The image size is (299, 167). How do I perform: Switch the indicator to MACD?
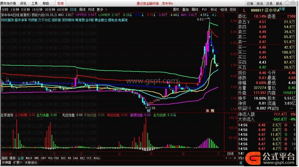pyautogui.click(x=29, y=158)
